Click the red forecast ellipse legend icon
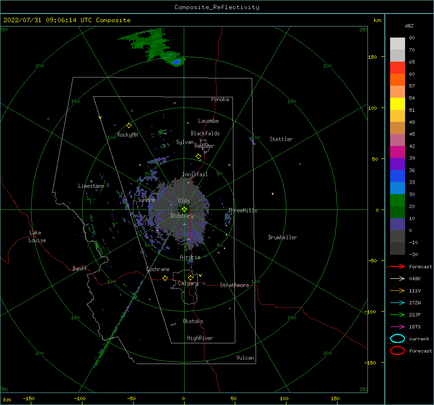Viewport: 434px width, 405px height. point(397,351)
